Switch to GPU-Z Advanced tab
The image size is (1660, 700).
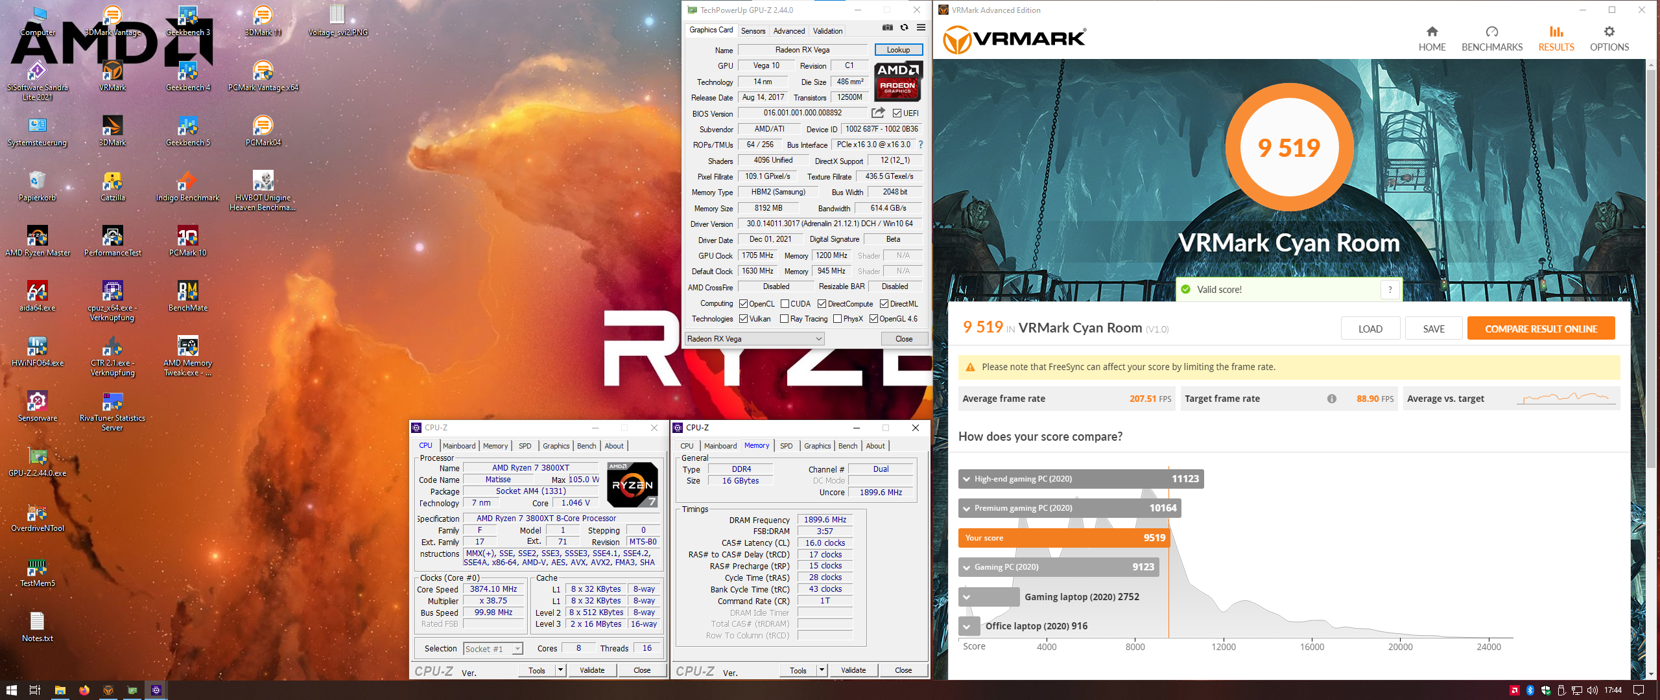point(789,30)
